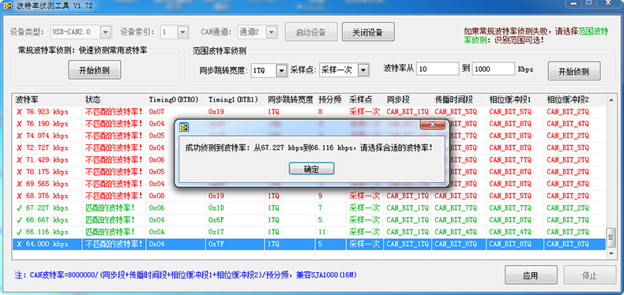This screenshot has width=624, height=295.
Task: Click the disabled 启动设备 button
Action: pos(311,32)
